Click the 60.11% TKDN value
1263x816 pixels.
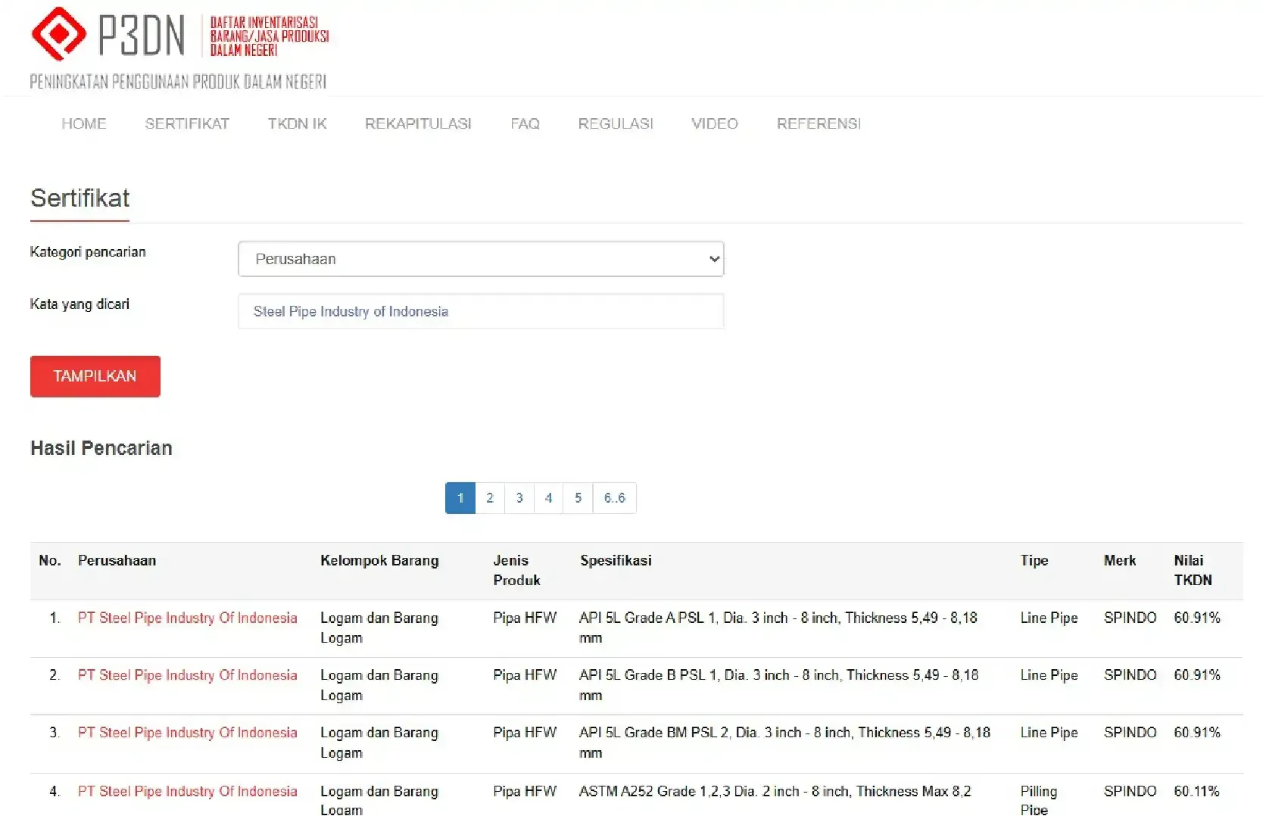point(1196,791)
